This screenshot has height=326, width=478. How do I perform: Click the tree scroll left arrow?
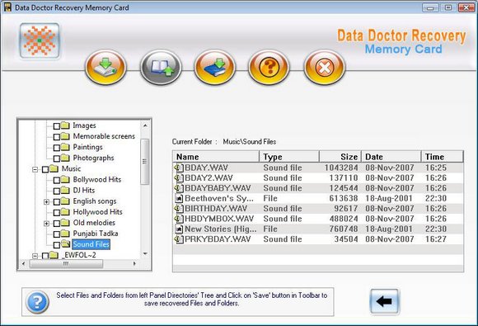[x=23, y=264]
